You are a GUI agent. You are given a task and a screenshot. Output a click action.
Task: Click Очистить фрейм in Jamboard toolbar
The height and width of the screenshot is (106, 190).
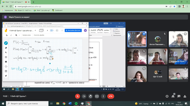point(39,35)
